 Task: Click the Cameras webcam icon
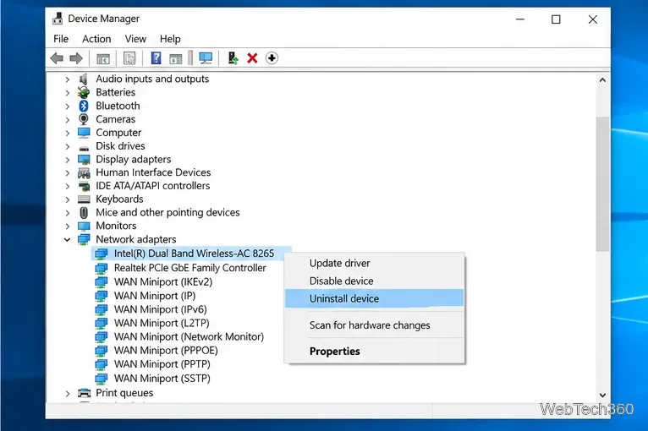[x=84, y=119]
